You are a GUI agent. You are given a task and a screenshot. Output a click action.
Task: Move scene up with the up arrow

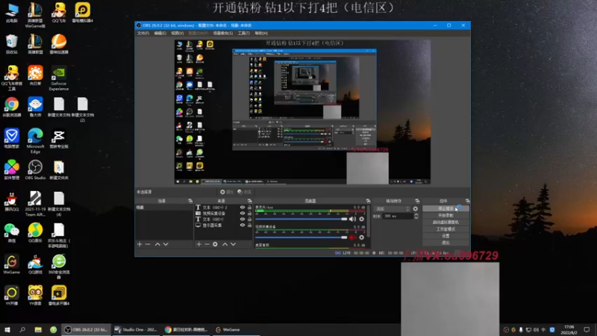coord(157,244)
